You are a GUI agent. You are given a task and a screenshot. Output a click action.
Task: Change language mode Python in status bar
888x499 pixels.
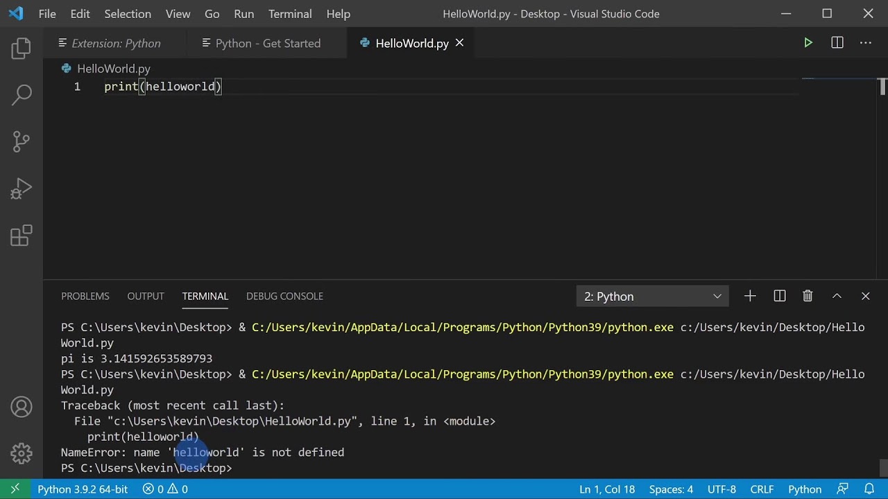tap(805, 489)
